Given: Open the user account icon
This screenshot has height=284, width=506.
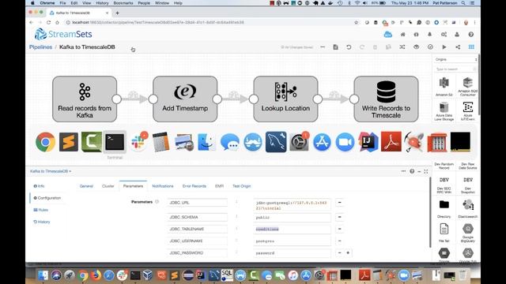Looking at the screenshot, I should pos(457,35).
